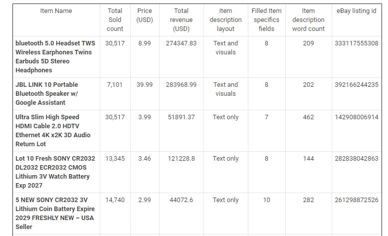Click the Price (USD) column header

145,15
